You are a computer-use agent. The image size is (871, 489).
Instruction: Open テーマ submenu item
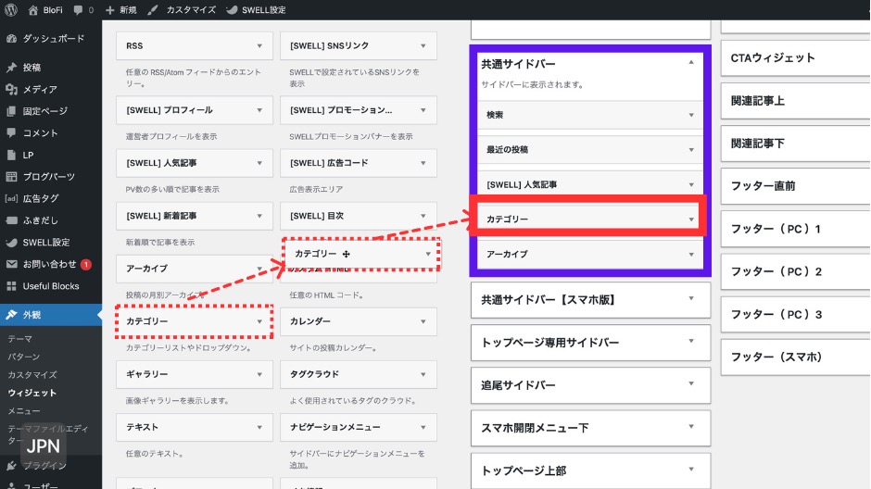[x=20, y=339]
